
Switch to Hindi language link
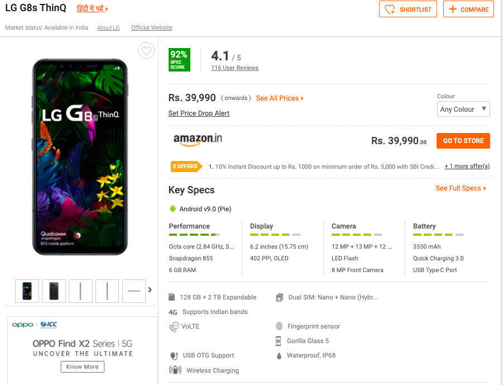coord(92,9)
